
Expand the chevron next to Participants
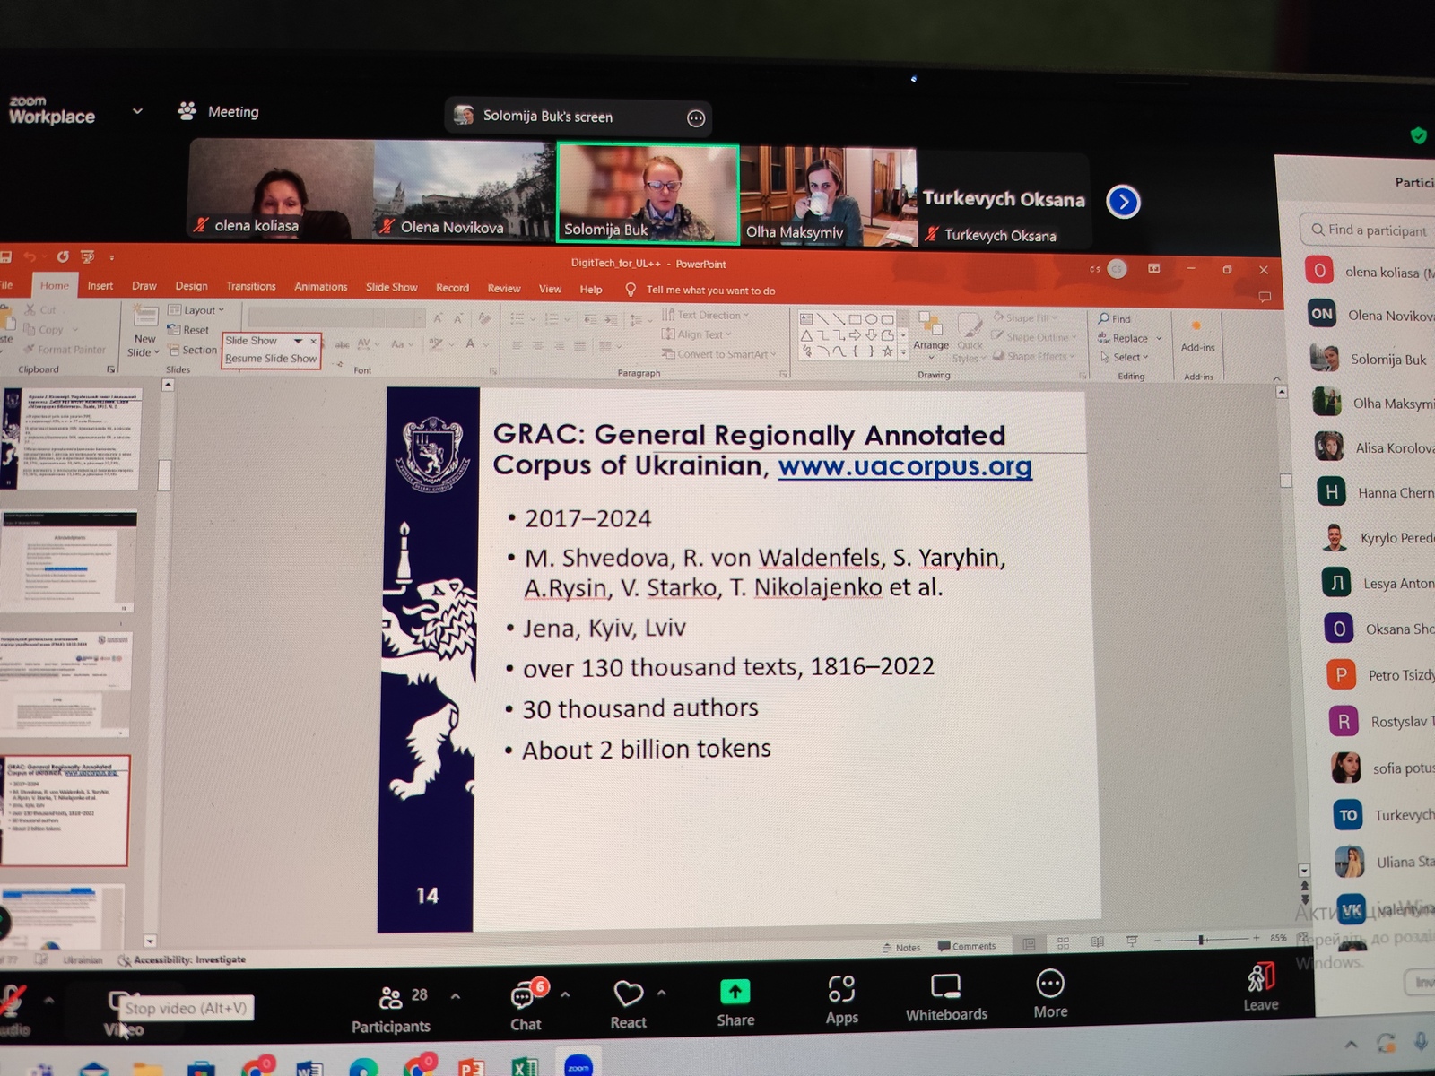point(456,996)
